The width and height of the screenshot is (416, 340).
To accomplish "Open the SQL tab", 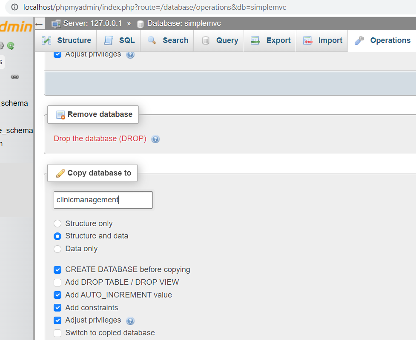I will point(119,40).
